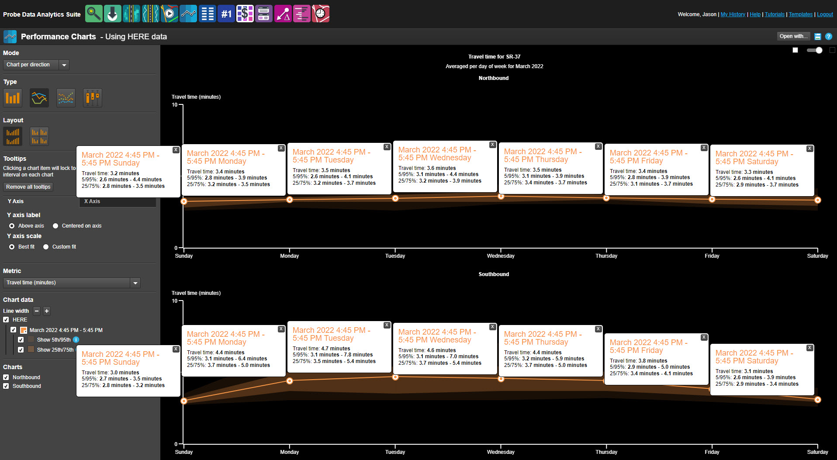Click the Southbound Monday data point
This screenshot has width=837, height=460.
click(x=290, y=381)
